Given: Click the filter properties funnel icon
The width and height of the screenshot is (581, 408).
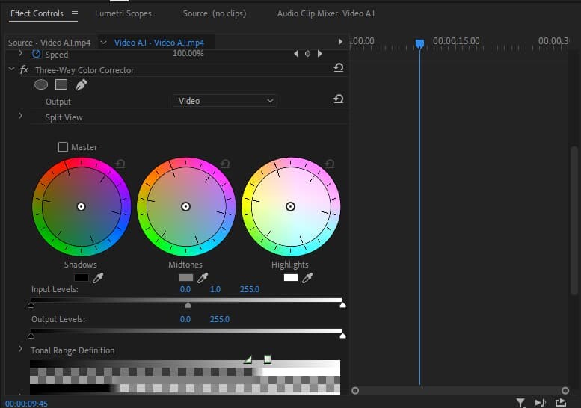Looking at the screenshot, I should pos(520,403).
